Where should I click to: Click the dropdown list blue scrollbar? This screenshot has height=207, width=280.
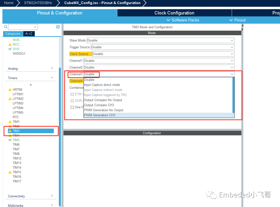pos(233,95)
